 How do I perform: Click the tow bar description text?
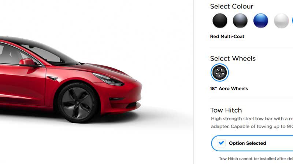click(252, 122)
